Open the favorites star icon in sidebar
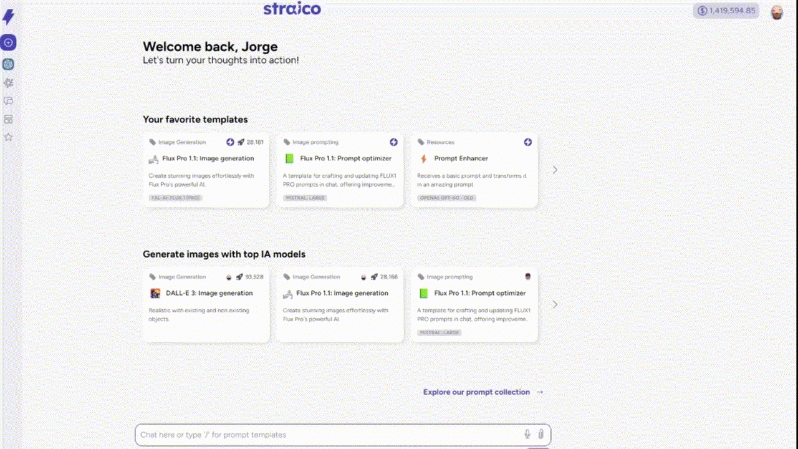Viewport: 798px width, 449px height. [8, 137]
